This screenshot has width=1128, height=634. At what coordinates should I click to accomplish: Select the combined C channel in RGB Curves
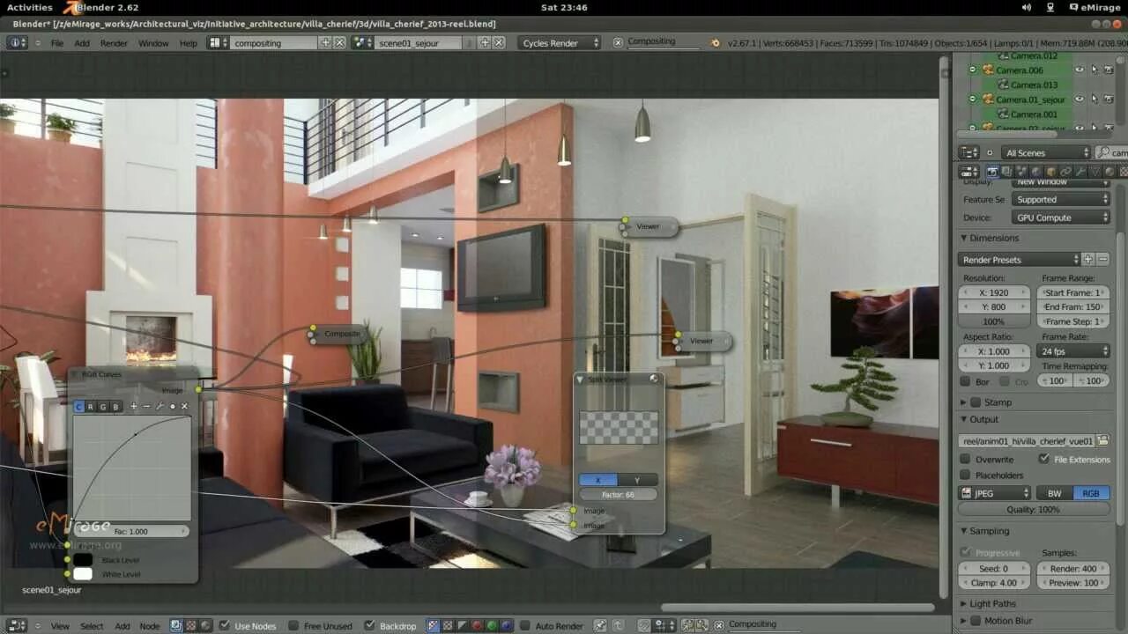[78, 406]
